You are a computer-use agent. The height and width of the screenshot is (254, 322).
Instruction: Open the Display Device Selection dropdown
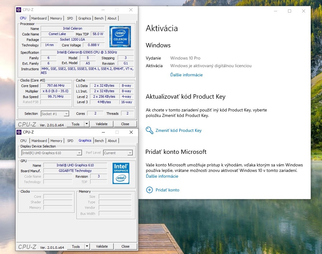[79, 153]
